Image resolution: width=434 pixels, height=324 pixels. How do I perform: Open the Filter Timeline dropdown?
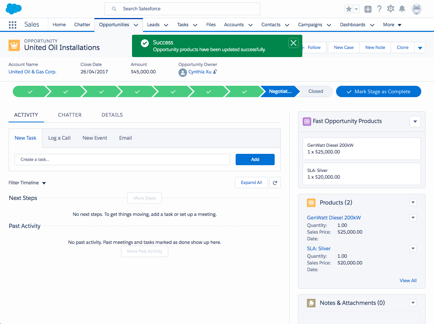(x=27, y=183)
